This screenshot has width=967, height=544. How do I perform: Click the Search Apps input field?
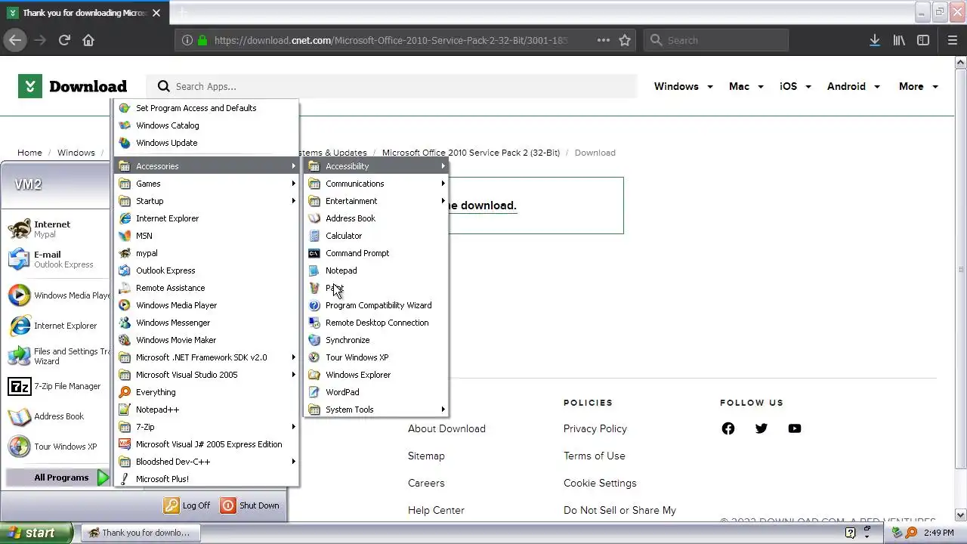(391, 86)
